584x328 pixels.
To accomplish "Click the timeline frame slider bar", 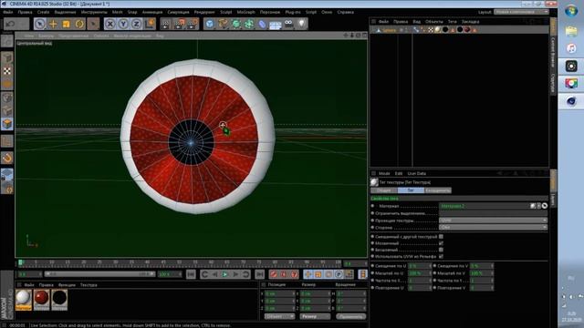I will tap(99, 274).
